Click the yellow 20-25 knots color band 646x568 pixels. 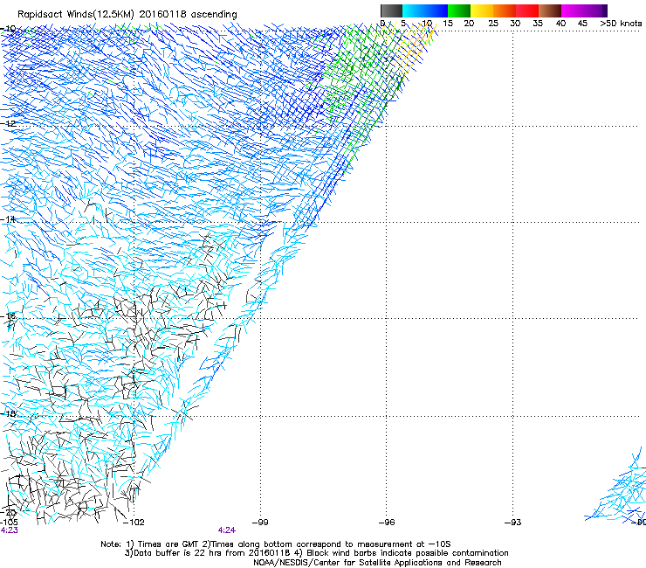pyautogui.click(x=482, y=10)
